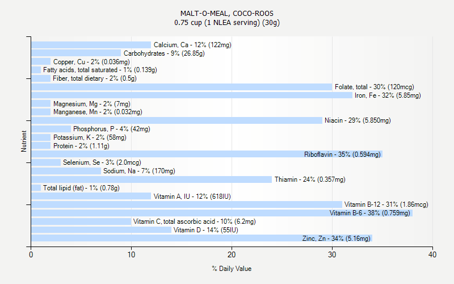The image size is (454, 284).
Task: Click the Phosphorus, P - 4% label
Action: point(111,129)
